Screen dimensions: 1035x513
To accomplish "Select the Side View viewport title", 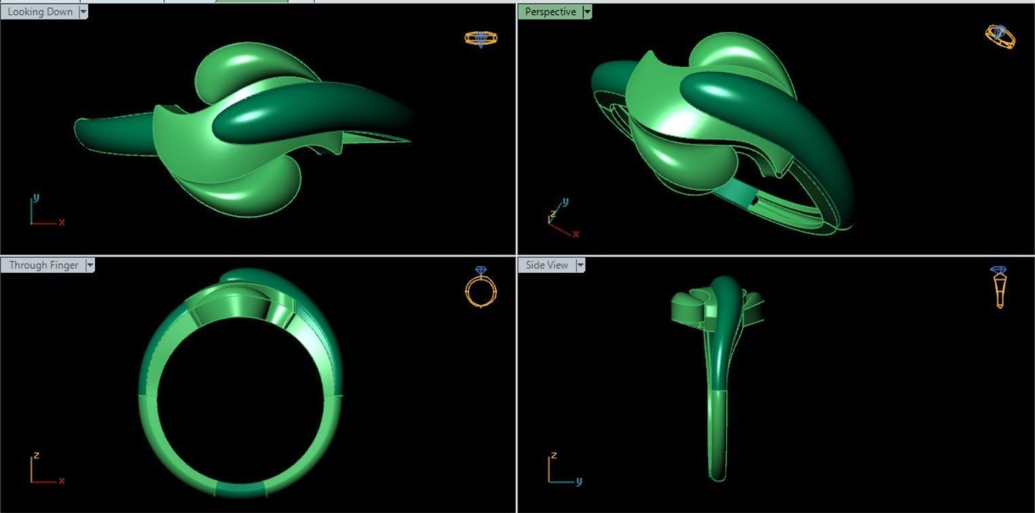I will 547,265.
